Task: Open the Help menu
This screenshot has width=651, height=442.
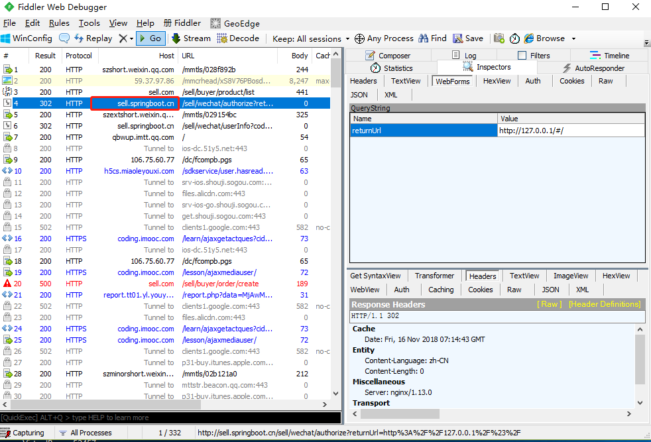Action: 145,23
